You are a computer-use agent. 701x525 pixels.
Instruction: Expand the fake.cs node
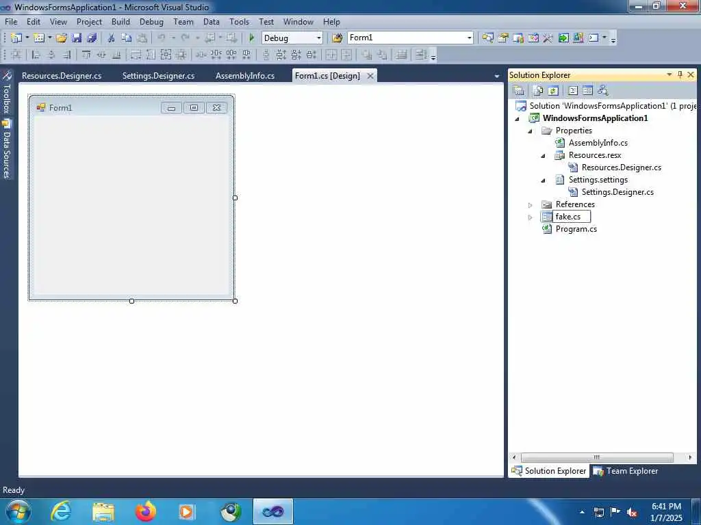tap(531, 217)
